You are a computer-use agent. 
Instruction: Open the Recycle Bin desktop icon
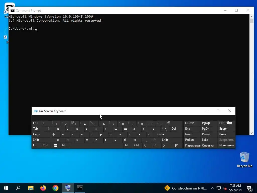point(244,160)
